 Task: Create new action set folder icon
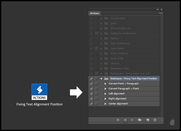tap(140, 120)
